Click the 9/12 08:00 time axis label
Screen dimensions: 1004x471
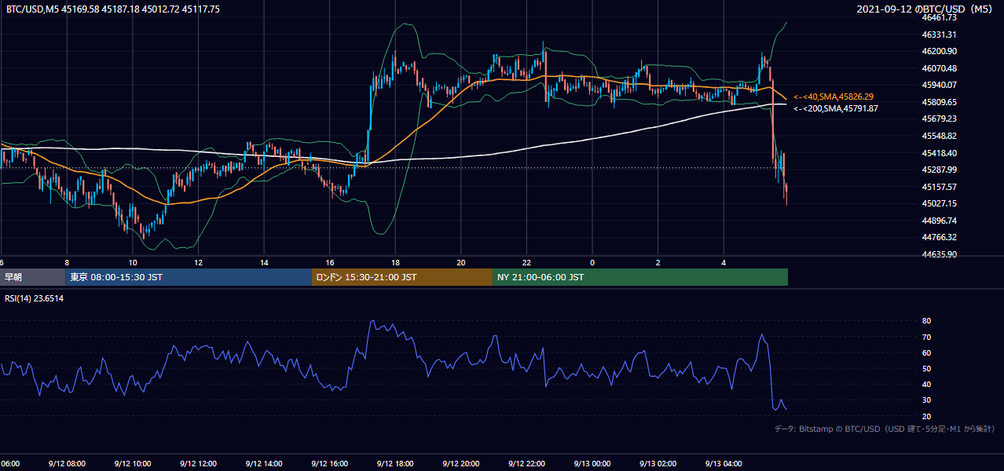click(67, 463)
